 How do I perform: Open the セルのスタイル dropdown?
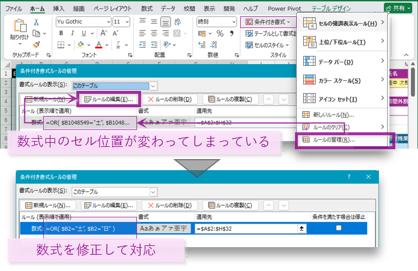tap(267, 45)
